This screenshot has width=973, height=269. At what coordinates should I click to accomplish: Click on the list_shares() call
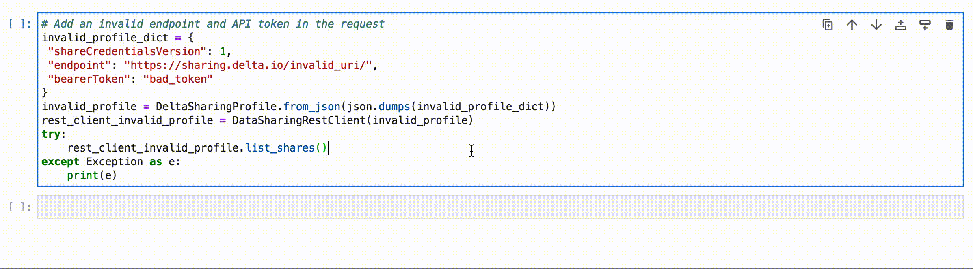tap(286, 148)
